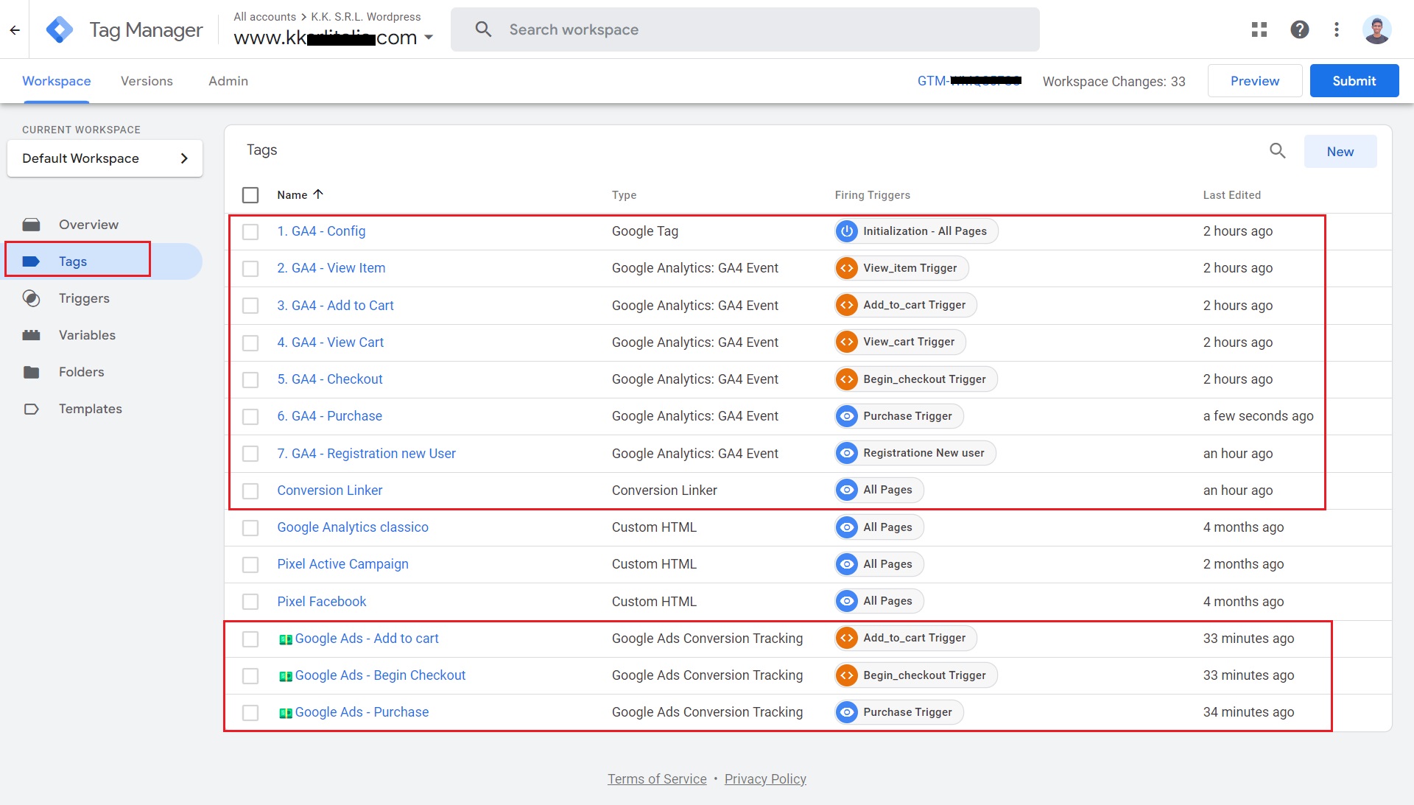Expand the container name dropdown arrow
Screen dimensions: 1414x805
click(429, 38)
